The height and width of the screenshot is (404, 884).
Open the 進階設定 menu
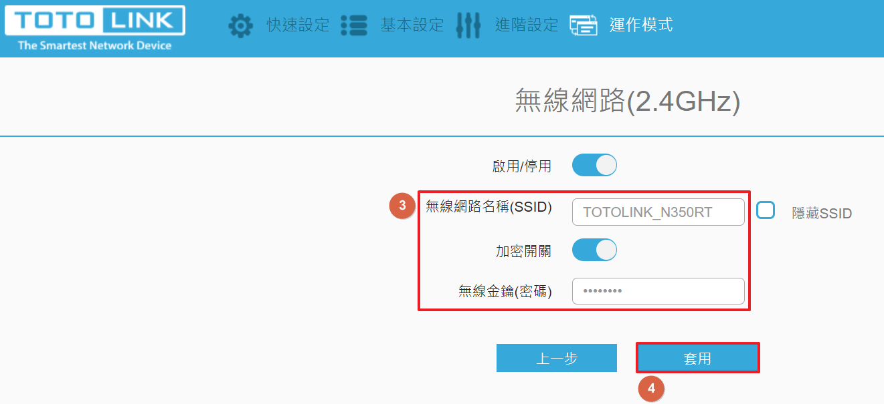click(527, 25)
